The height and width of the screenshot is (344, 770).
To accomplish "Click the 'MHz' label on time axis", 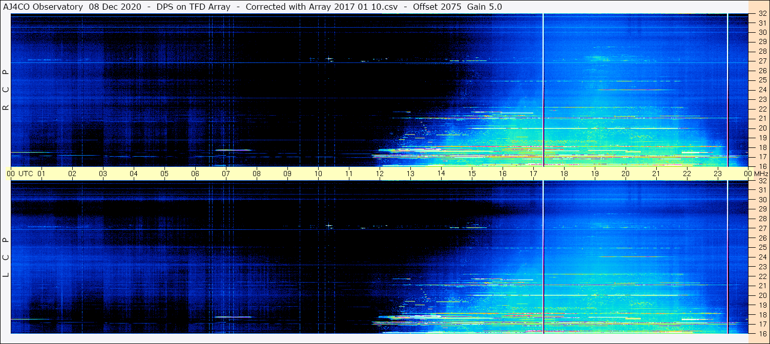I will (761, 174).
